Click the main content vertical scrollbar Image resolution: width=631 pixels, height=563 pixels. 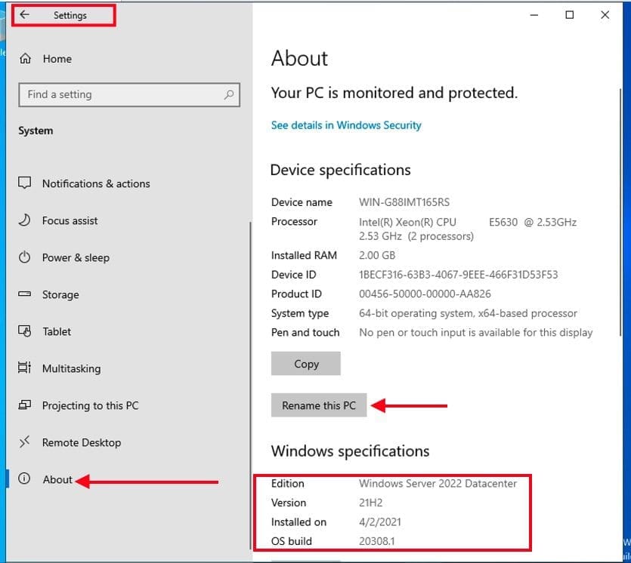click(621, 226)
